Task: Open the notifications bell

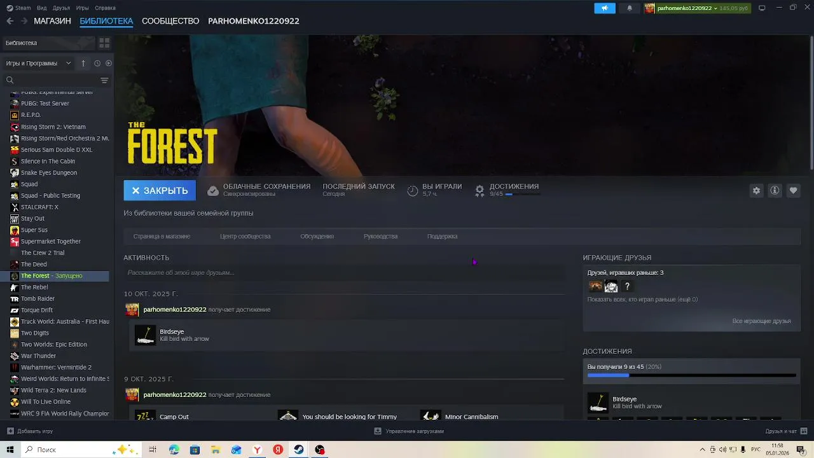Action: point(630,8)
